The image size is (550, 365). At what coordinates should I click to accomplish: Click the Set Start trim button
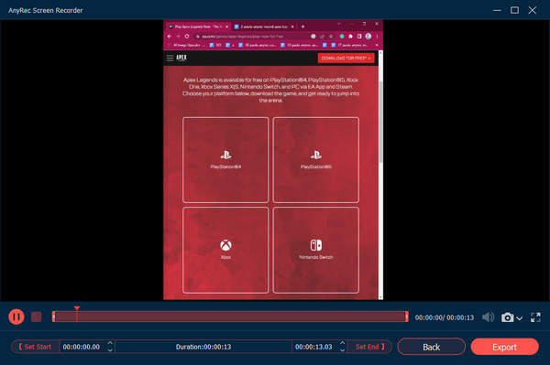pyautogui.click(x=35, y=347)
